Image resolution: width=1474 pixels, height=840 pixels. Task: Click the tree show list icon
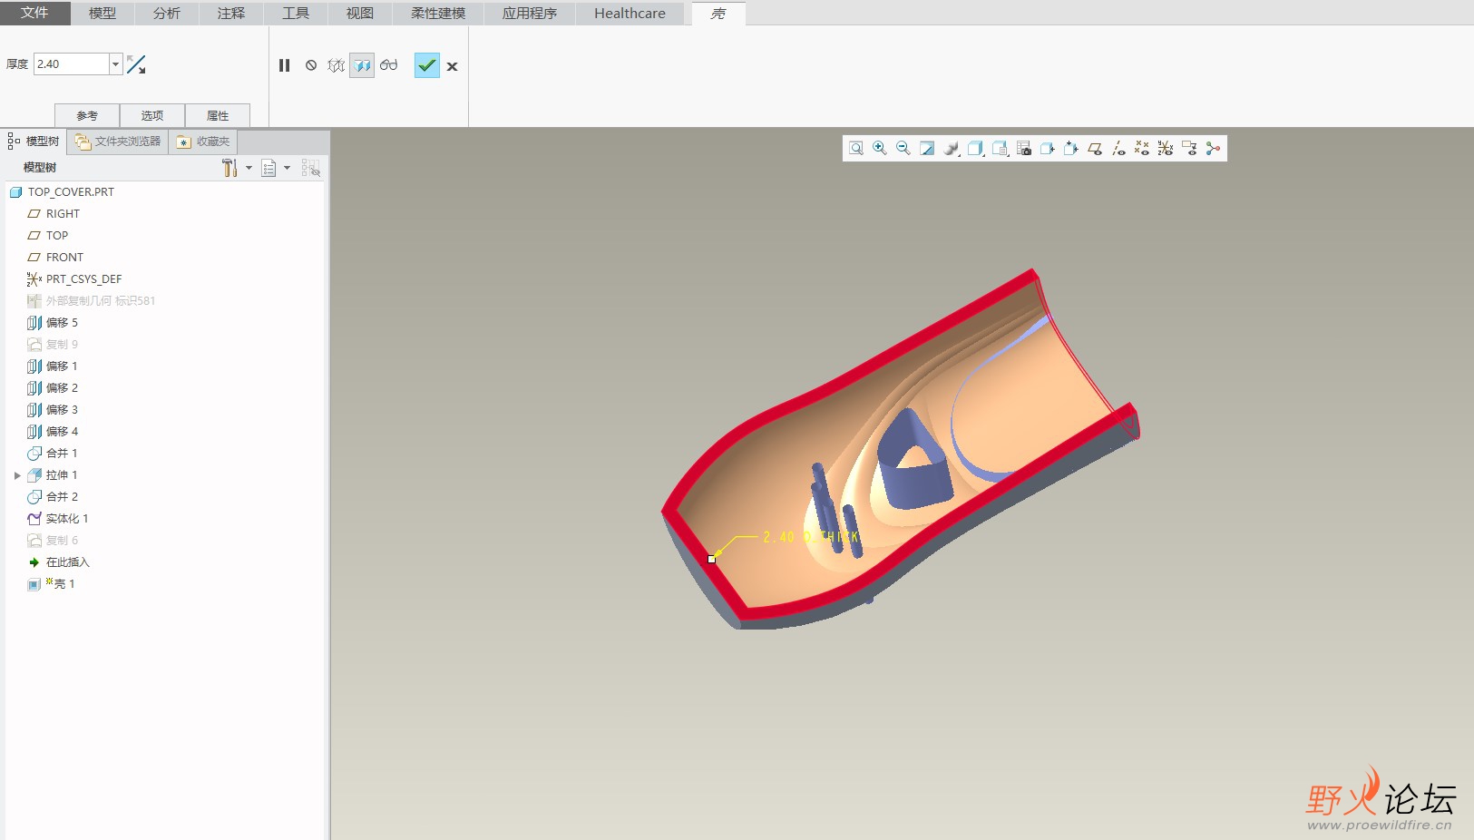click(268, 168)
